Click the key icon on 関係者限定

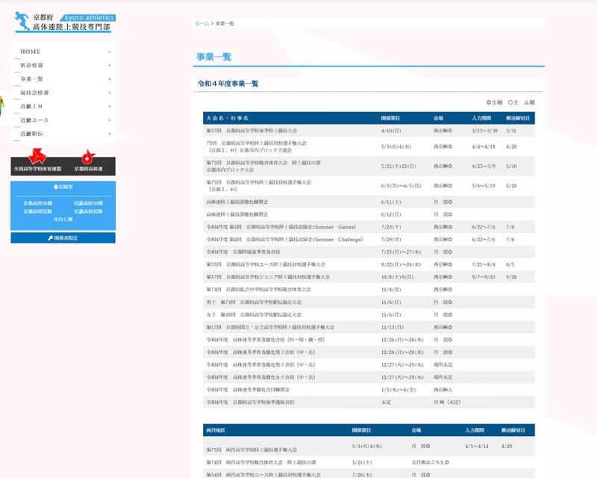coord(50,238)
